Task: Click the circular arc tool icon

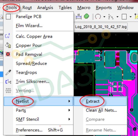Action: [x=98, y=17]
